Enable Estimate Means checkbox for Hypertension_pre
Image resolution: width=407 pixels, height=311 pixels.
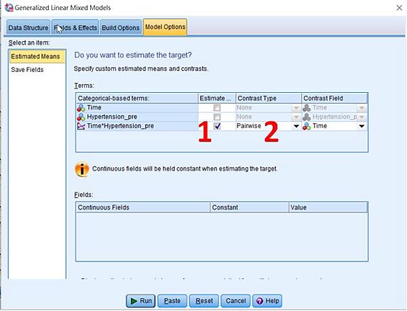pyautogui.click(x=217, y=117)
